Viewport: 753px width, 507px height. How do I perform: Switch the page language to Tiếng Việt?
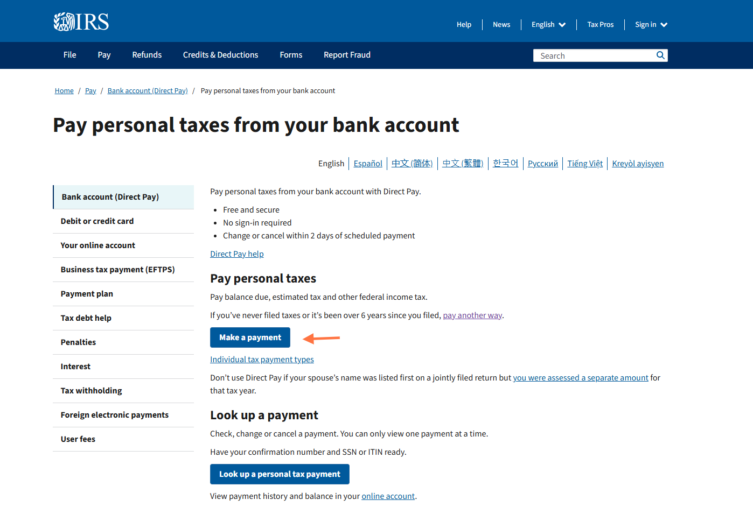point(585,164)
